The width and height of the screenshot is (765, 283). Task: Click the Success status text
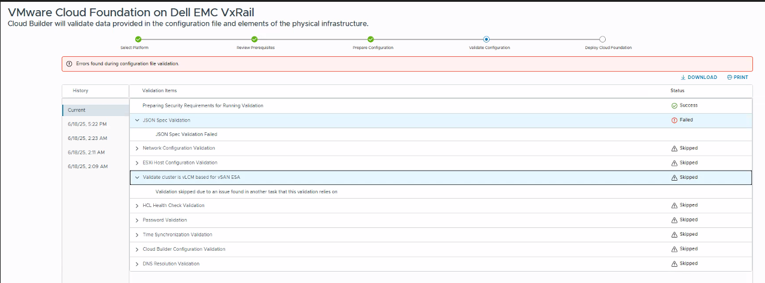point(688,105)
